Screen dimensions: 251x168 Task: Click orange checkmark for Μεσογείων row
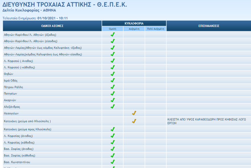click(x=134, y=113)
